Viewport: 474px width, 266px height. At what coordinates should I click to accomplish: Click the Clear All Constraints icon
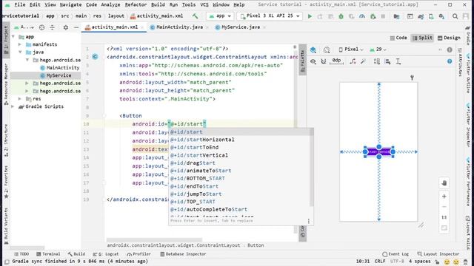coord(353,61)
